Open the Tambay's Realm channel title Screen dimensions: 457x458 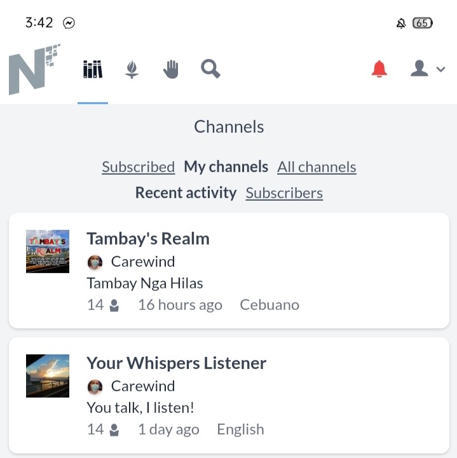(x=148, y=239)
